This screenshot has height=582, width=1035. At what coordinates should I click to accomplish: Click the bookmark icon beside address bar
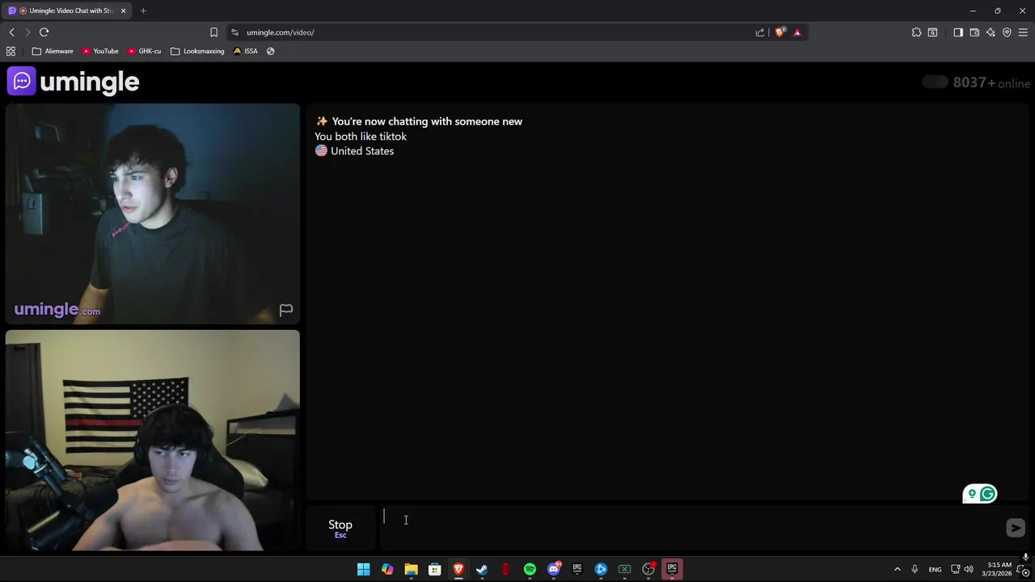coord(213,32)
